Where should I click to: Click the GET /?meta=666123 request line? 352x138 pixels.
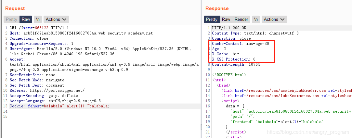coord(39,28)
